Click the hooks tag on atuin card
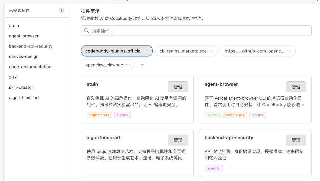The width and height of the screenshot is (320, 181). 123,115
